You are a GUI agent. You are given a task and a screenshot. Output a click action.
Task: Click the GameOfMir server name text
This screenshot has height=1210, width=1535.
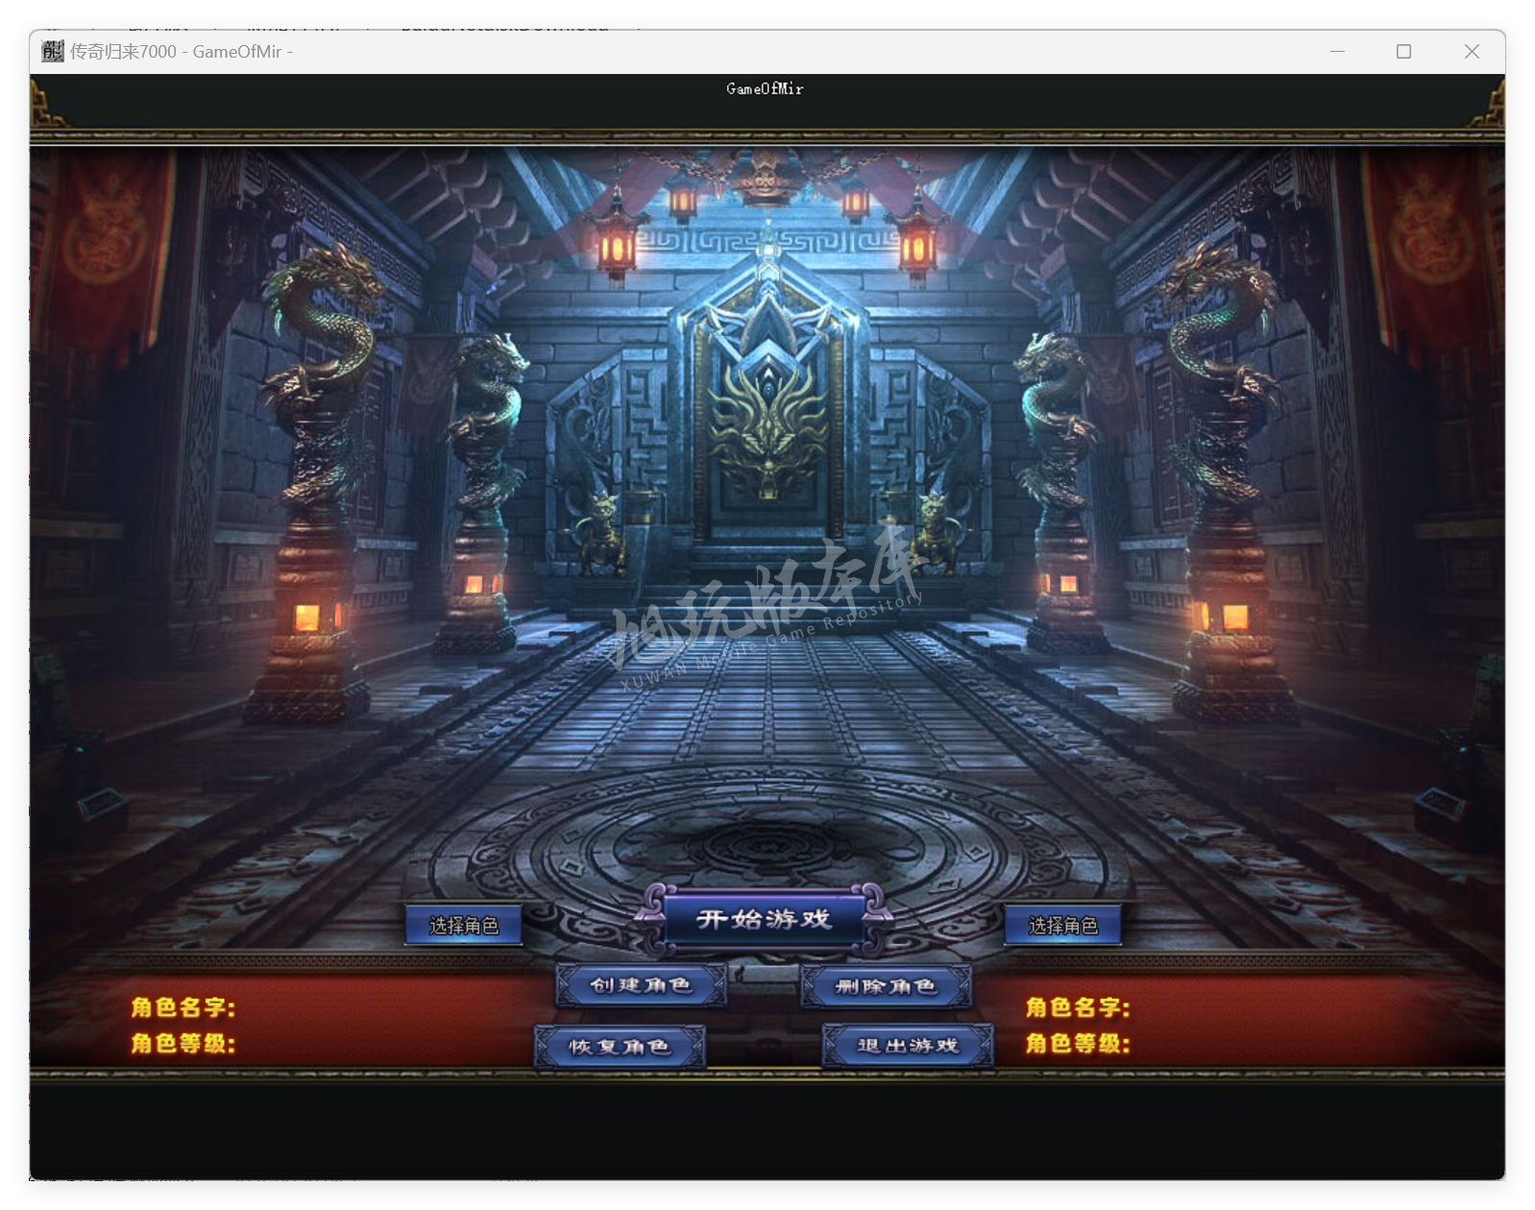pos(765,88)
